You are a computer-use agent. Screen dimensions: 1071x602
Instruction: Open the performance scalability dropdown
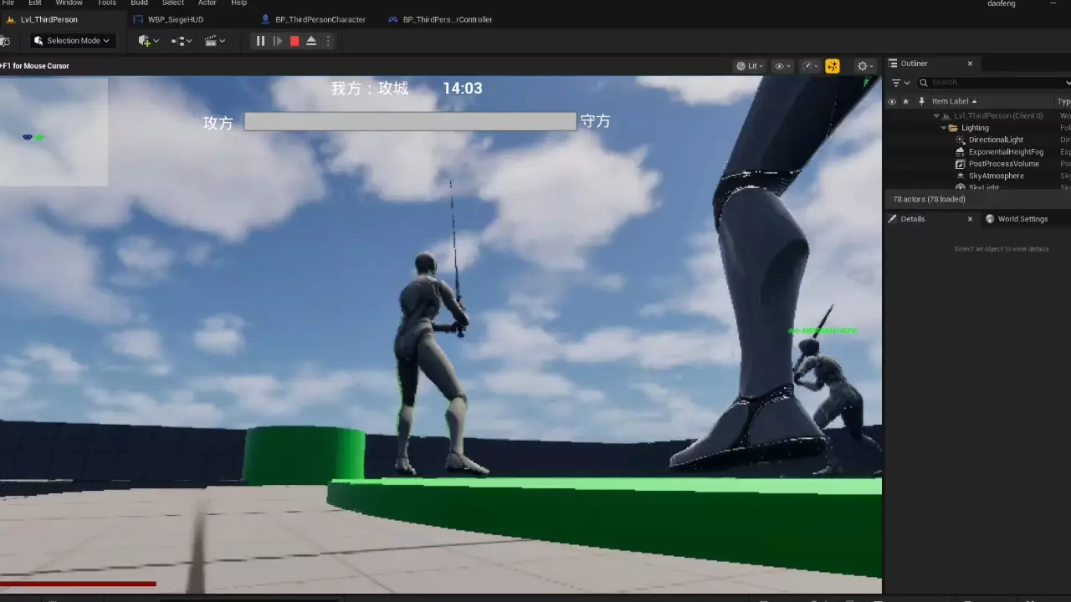pyautogui.click(x=810, y=66)
